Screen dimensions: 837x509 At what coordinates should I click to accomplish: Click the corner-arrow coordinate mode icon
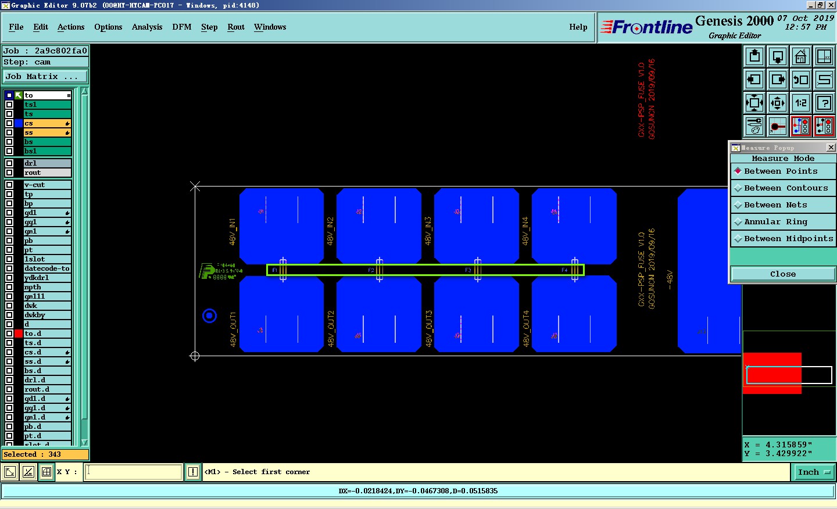[10, 472]
